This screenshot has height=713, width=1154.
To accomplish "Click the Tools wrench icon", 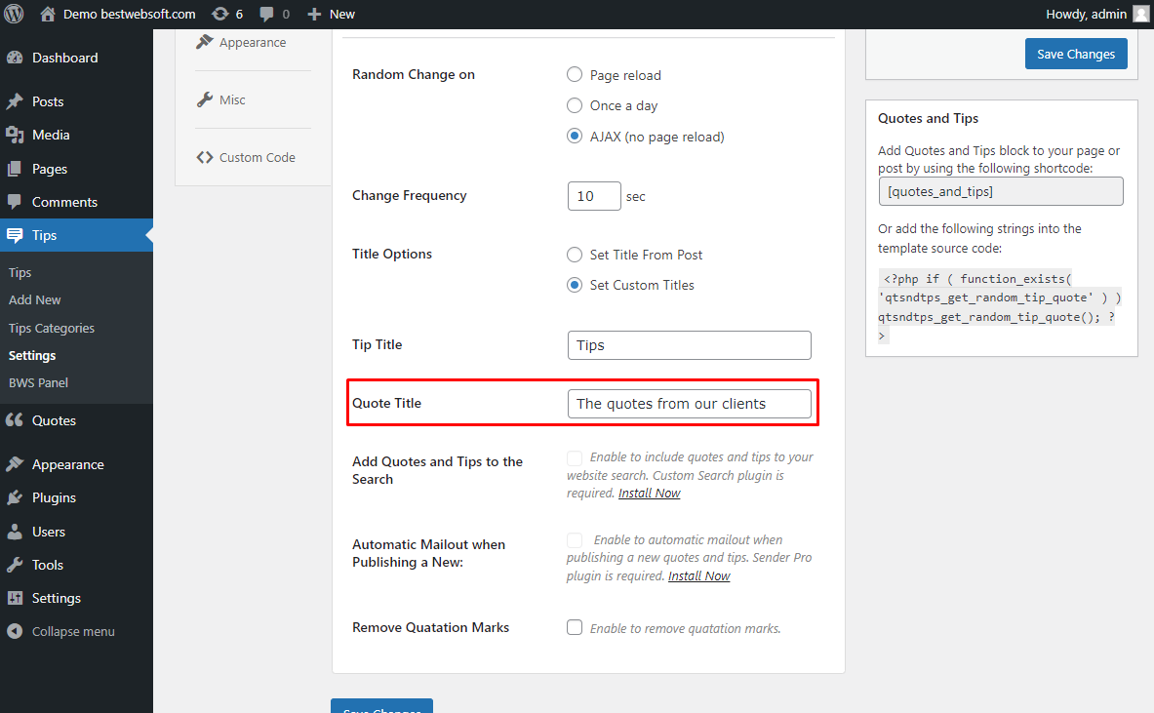I will click(15, 565).
